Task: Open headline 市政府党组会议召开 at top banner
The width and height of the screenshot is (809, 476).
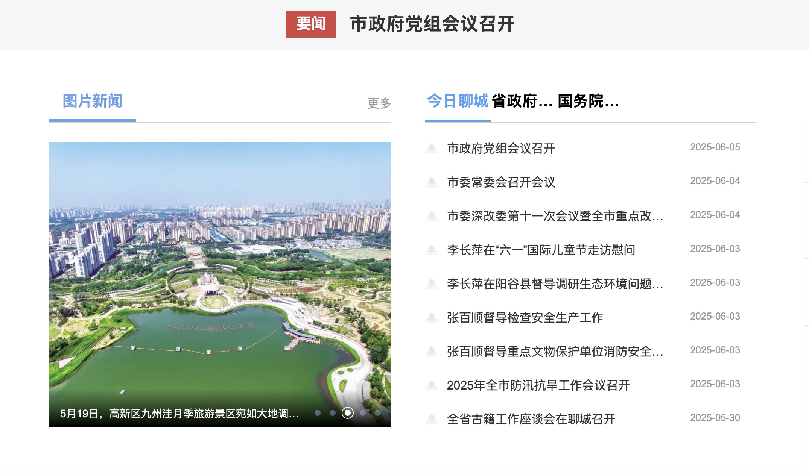Action: 432,24
